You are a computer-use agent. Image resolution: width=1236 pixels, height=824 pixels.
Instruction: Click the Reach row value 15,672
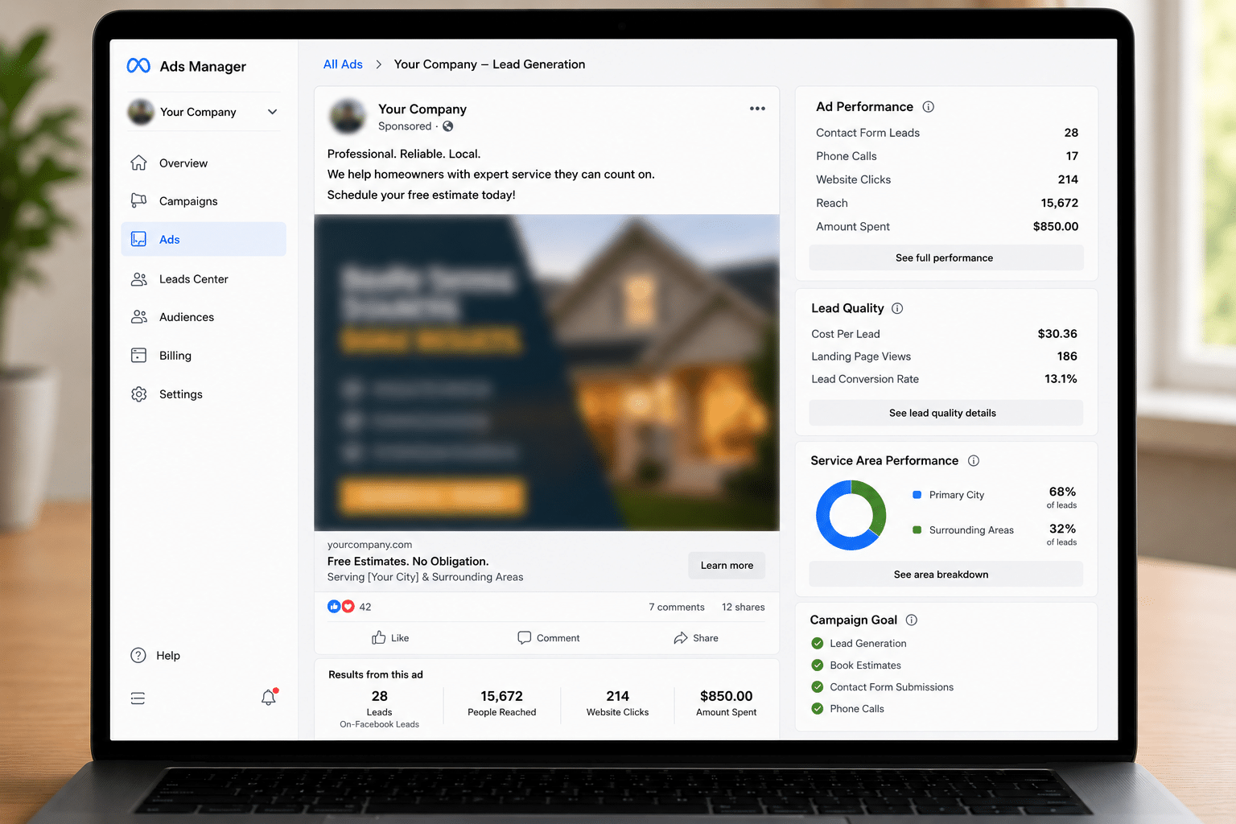pyautogui.click(x=1060, y=204)
